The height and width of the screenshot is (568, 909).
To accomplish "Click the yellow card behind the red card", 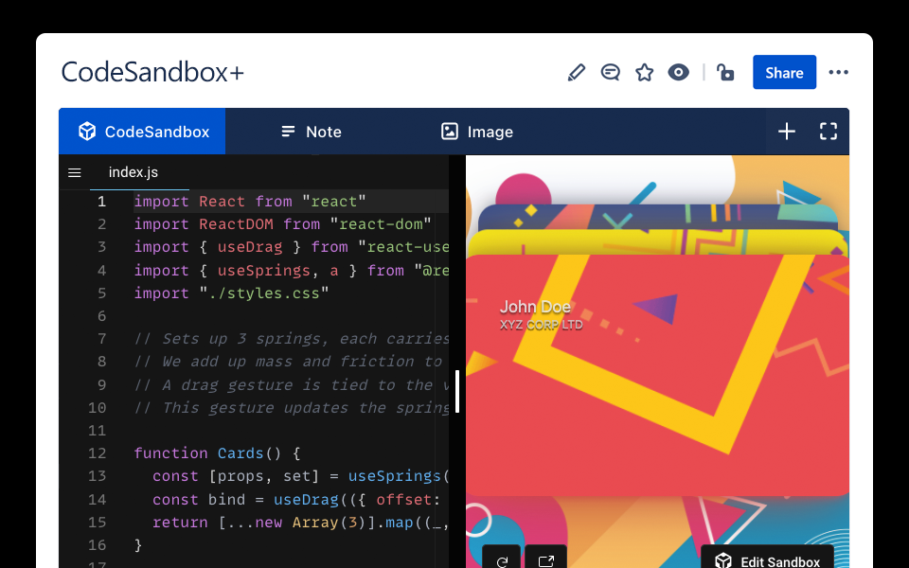I will (x=657, y=242).
